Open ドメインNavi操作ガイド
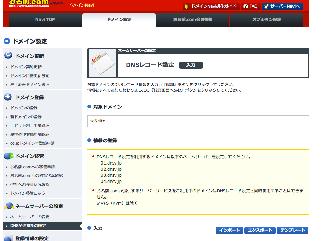Screen dimensions: 333x241 211,6
